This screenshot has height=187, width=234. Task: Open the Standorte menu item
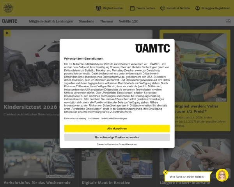click(x=87, y=21)
